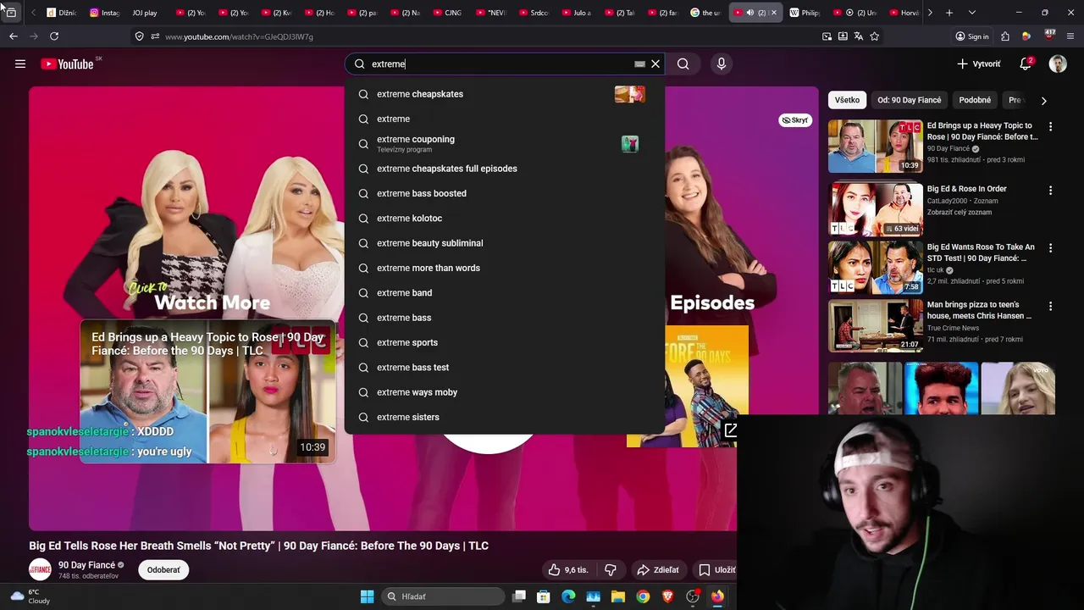Screen dimensions: 1084x610
Task: Open the 'Man brings pizza to teen's house' title
Action: coord(979,310)
